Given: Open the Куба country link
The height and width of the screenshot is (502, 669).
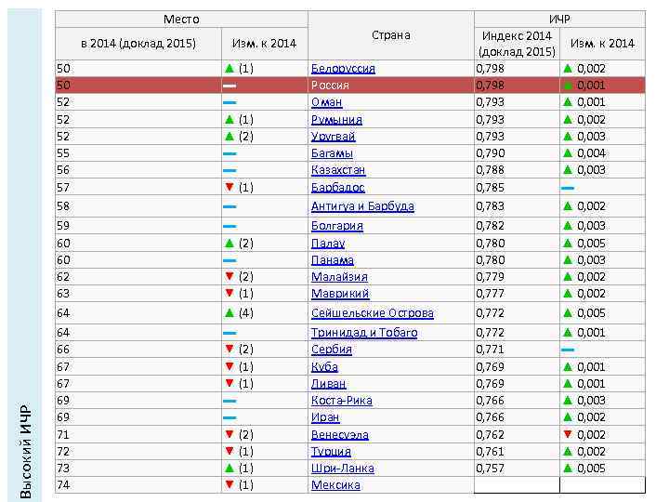Looking at the screenshot, I should point(324,366).
